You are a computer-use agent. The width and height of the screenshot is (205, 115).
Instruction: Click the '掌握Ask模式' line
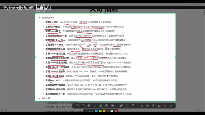pyautogui.click(x=79, y=22)
